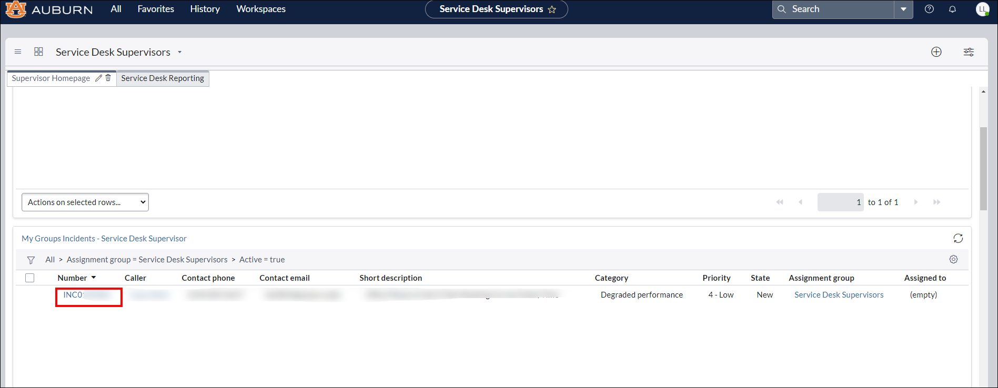This screenshot has width=998, height=388.
Task: Open the Favorites menu
Action: pyautogui.click(x=156, y=9)
